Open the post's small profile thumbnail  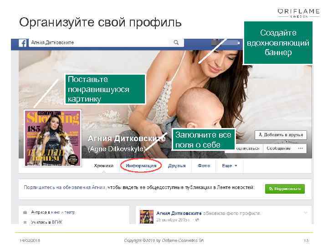(x=146, y=217)
